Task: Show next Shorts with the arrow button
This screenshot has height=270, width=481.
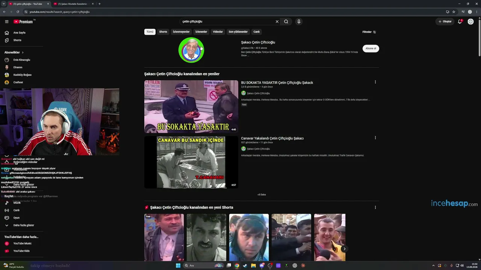Action: click(x=344, y=249)
